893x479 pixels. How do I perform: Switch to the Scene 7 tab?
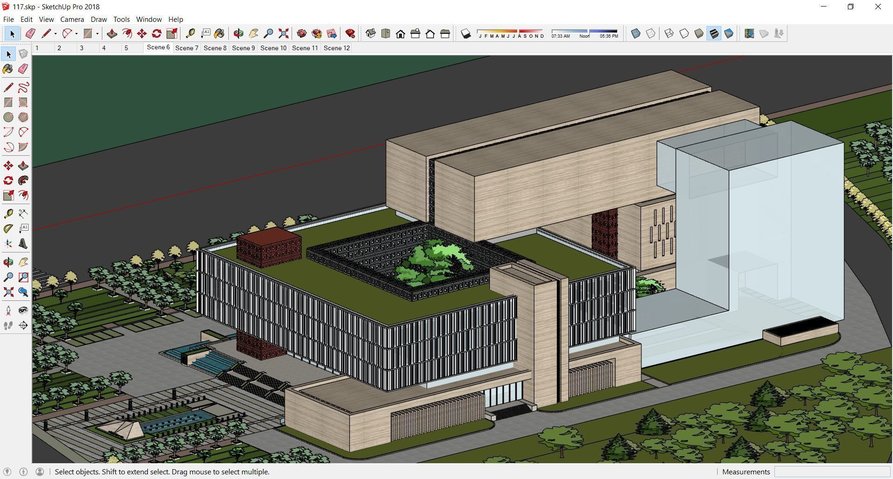click(187, 48)
